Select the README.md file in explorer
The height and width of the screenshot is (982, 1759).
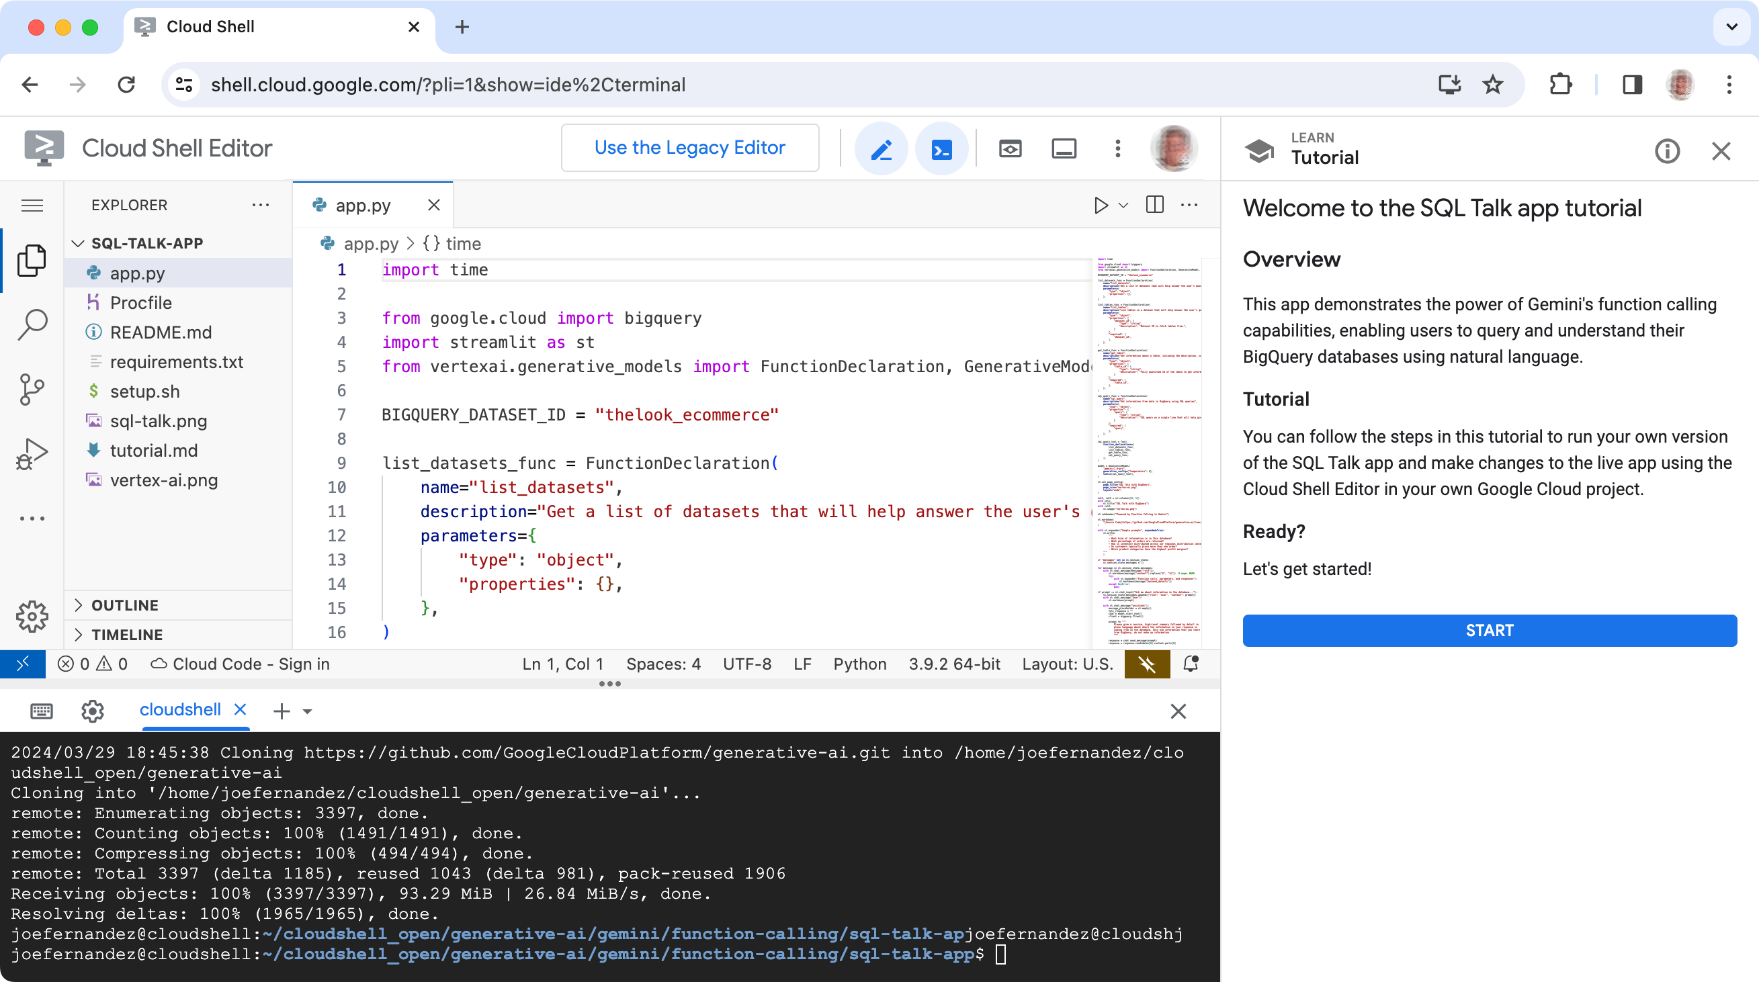[x=161, y=331]
